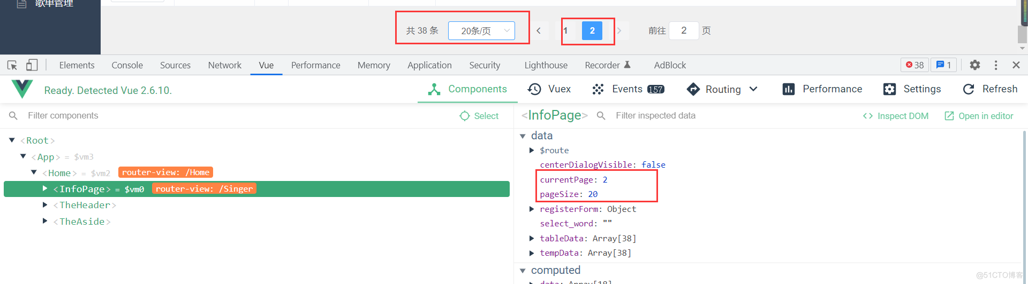
Task: Open the Vuex view
Action: pyautogui.click(x=549, y=89)
